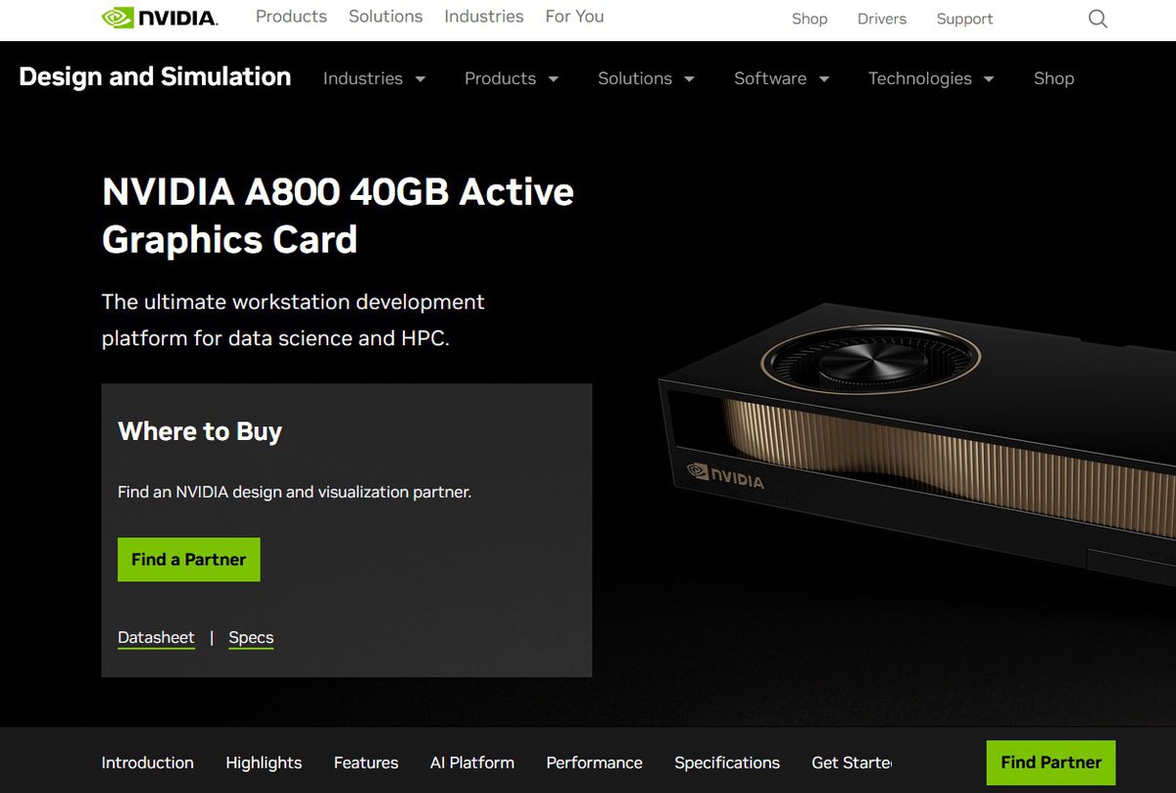Expand the Industries dropdown arrow
Screen dimensions: 1176x793
tap(420, 79)
